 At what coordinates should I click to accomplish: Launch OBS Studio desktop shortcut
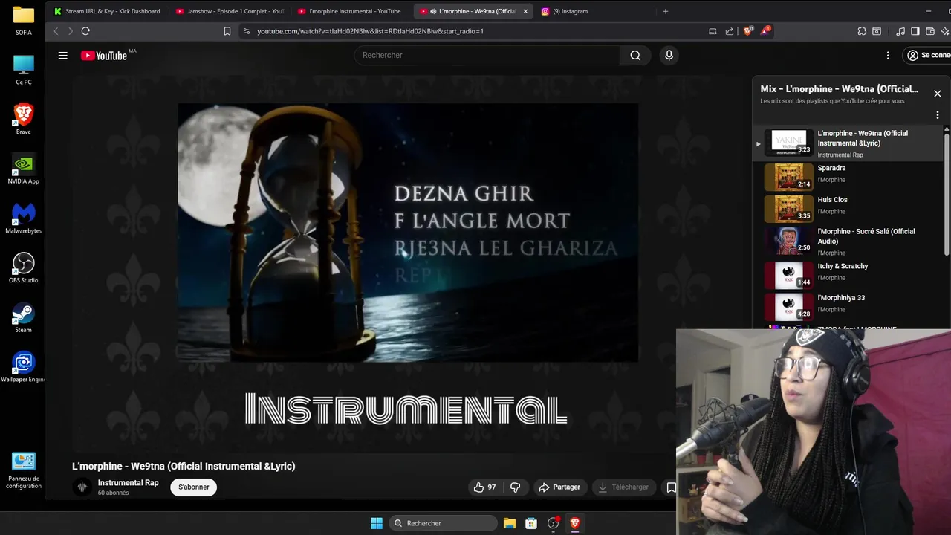24,268
